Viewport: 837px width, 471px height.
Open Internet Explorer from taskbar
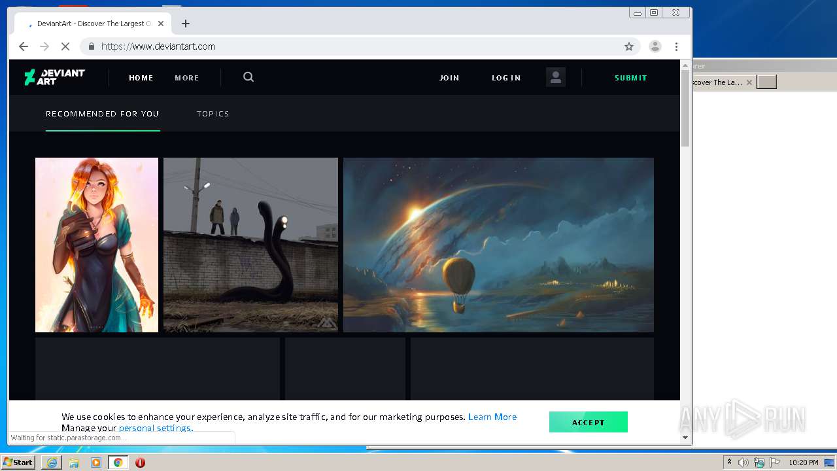(x=52, y=462)
